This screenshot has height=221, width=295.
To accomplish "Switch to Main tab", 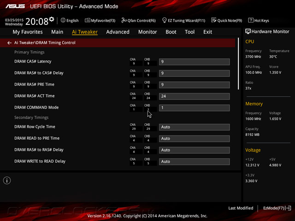I will coord(57,32).
